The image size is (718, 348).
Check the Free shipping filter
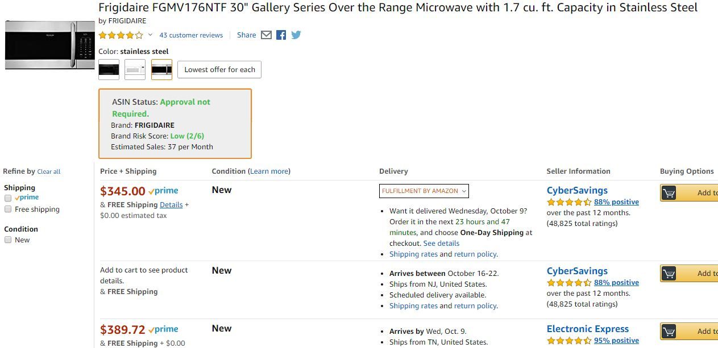8,209
